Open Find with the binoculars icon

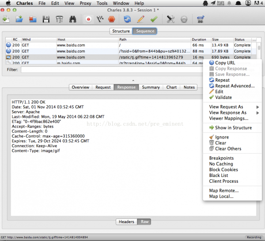tap(73, 19)
